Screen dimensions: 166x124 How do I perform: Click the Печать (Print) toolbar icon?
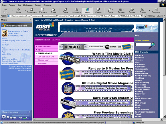coord(132,10)
